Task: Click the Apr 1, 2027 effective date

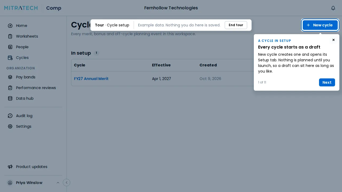Action: 161,79
